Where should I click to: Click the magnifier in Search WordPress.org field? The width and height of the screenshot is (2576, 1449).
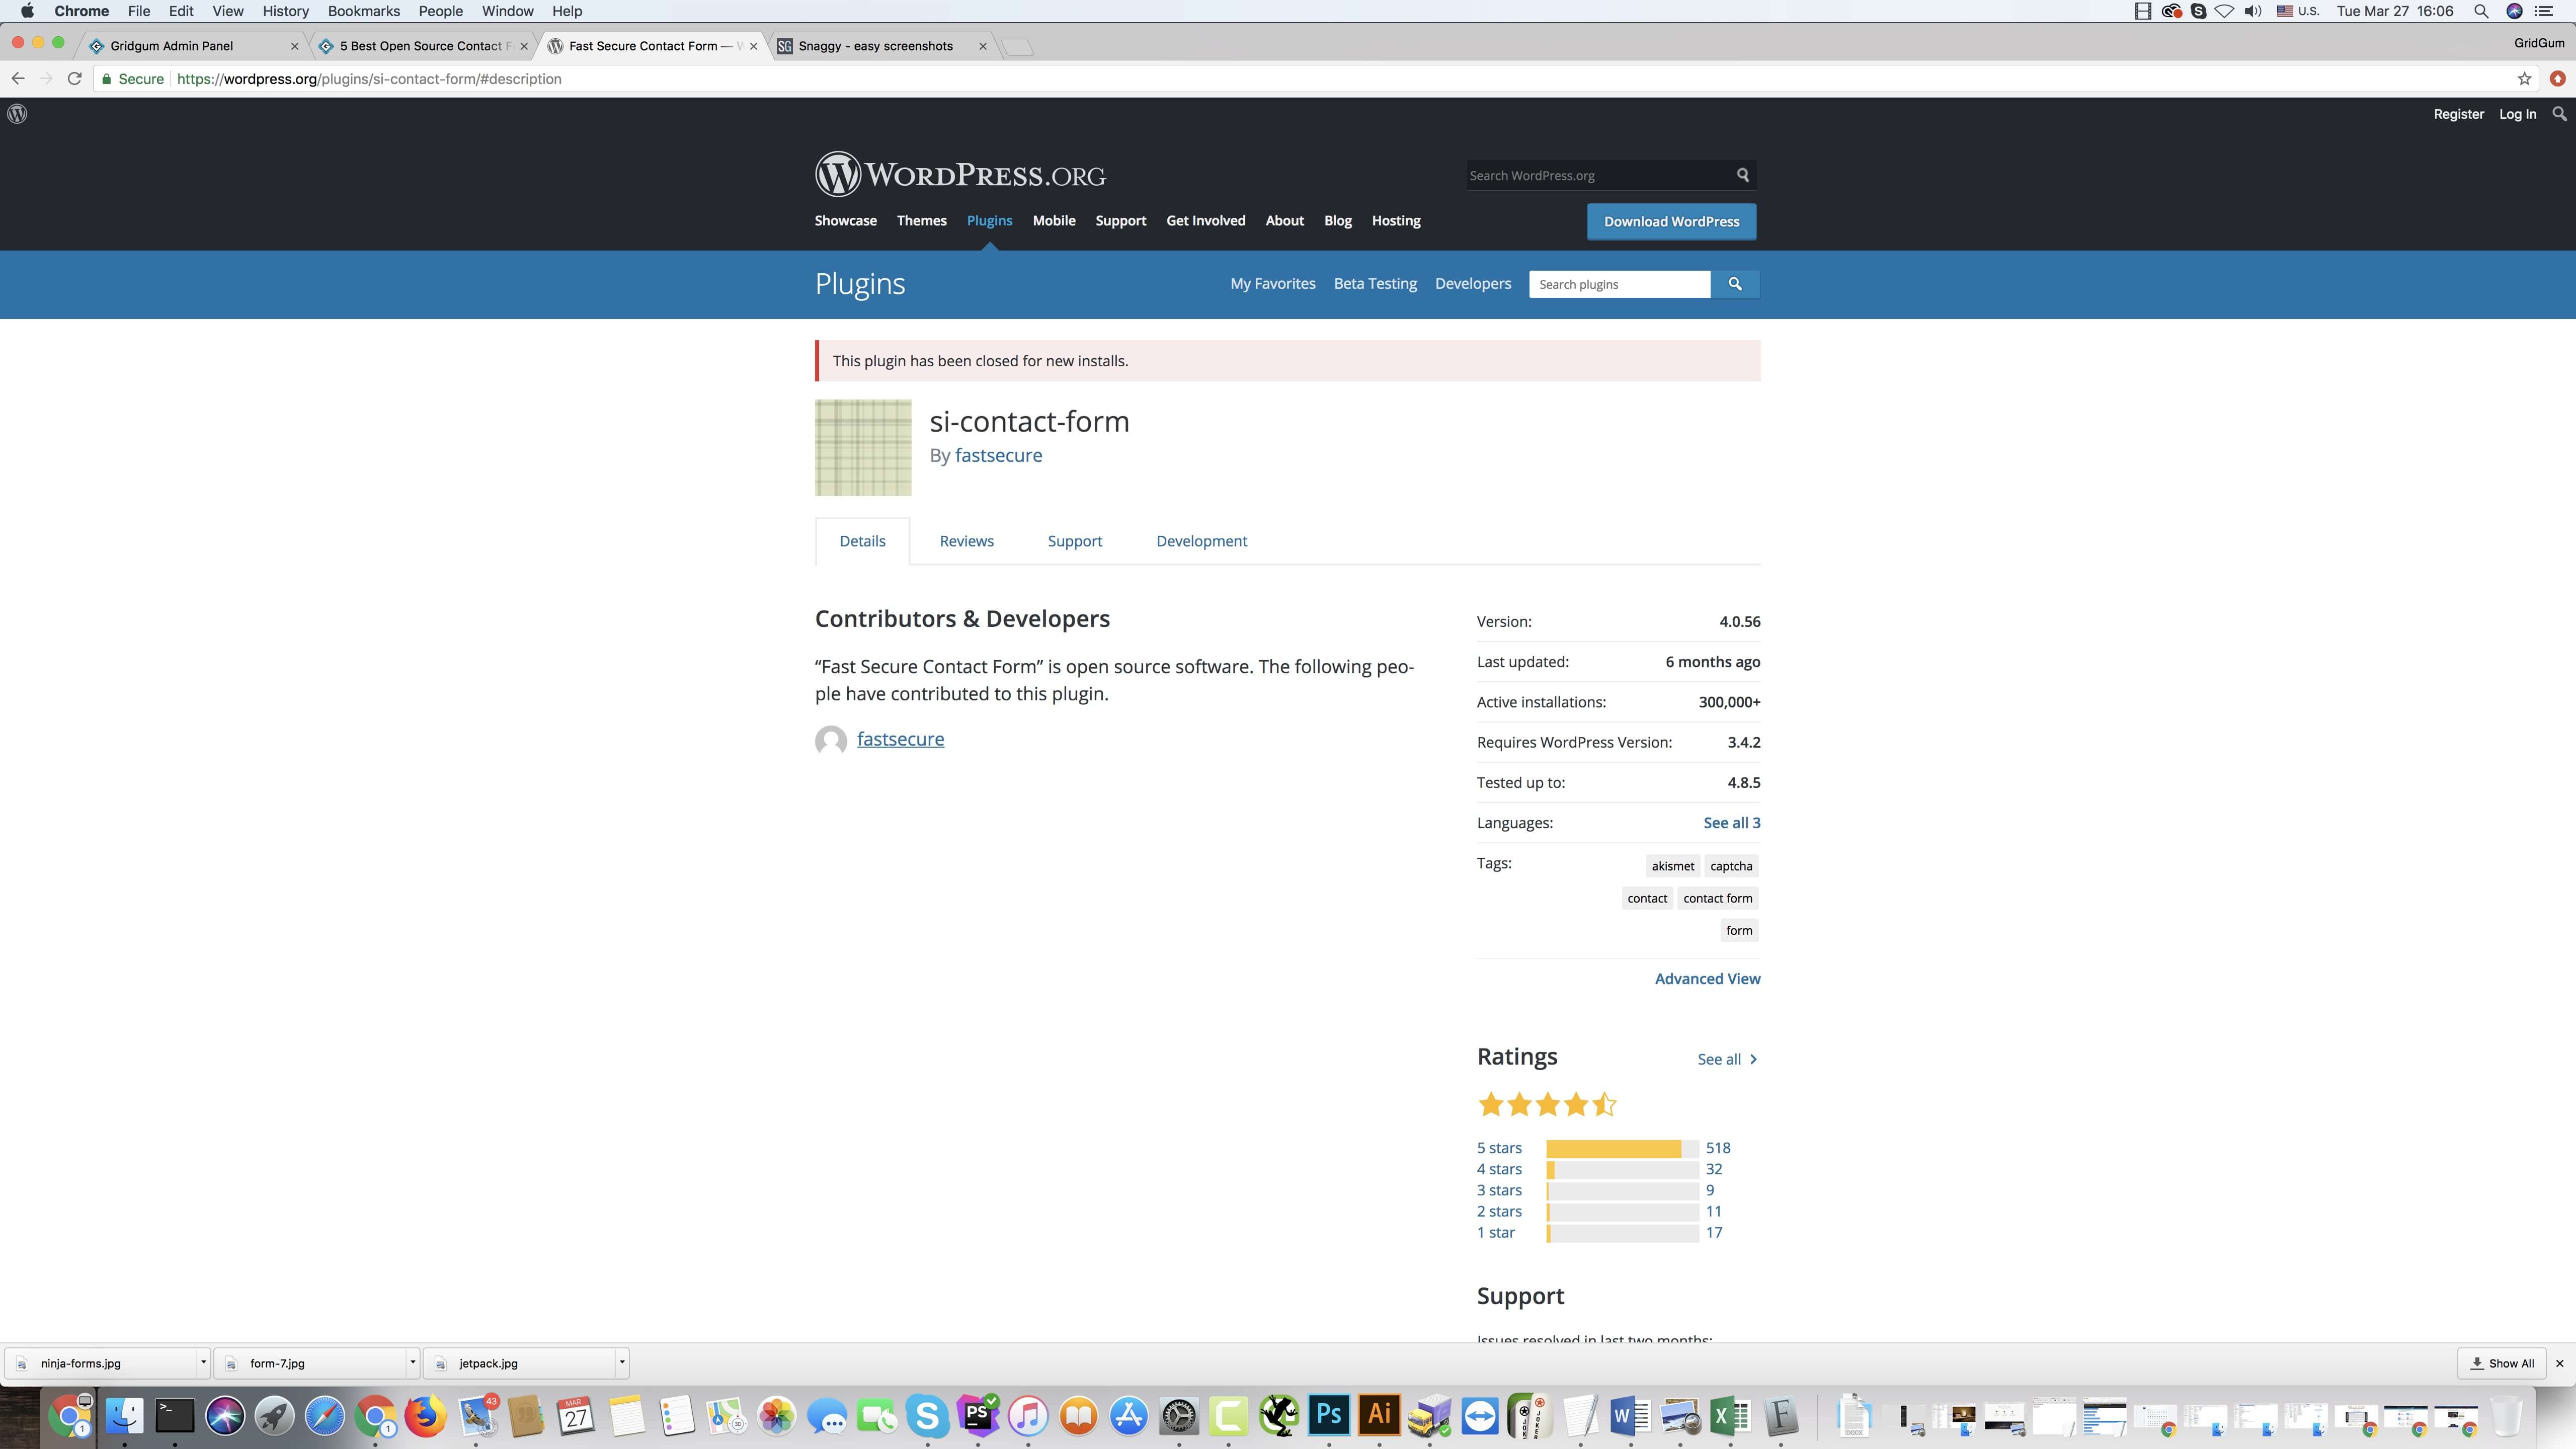(1743, 175)
